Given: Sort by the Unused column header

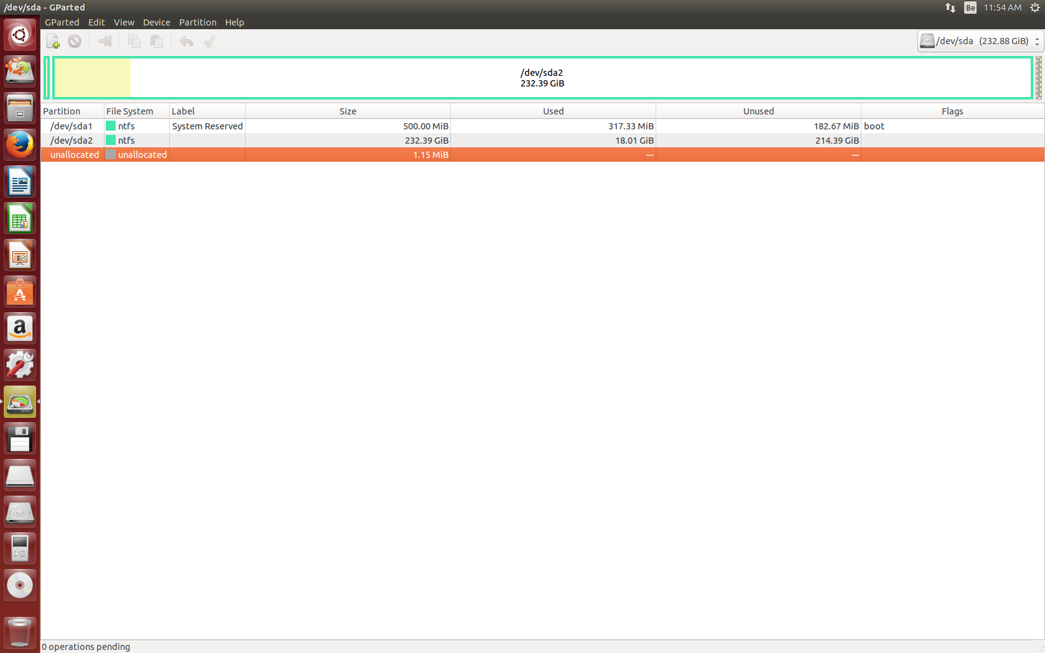Looking at the screenshot, I should pos(758,111).
